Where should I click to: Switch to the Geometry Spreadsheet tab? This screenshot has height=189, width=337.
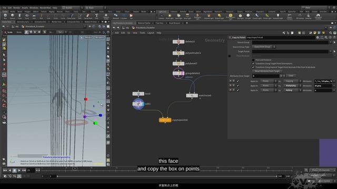[23, 22]
